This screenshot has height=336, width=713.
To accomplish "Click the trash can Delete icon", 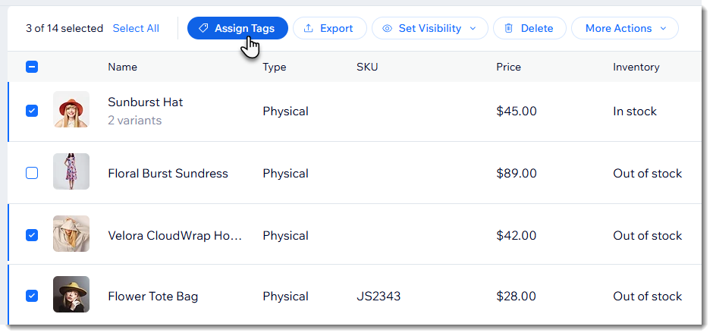I will (x=509, y=28).
